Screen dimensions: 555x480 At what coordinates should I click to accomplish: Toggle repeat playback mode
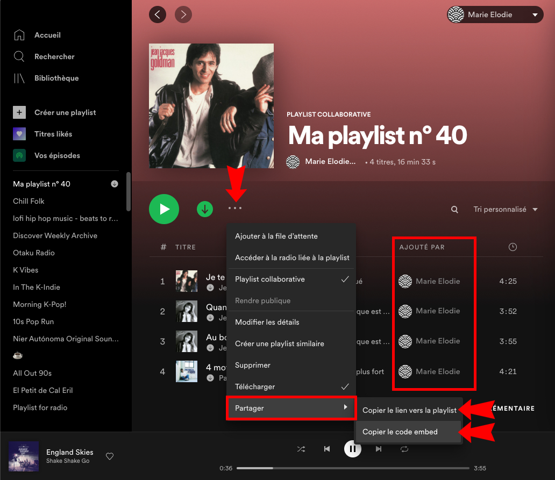click(x=404, y=449)
